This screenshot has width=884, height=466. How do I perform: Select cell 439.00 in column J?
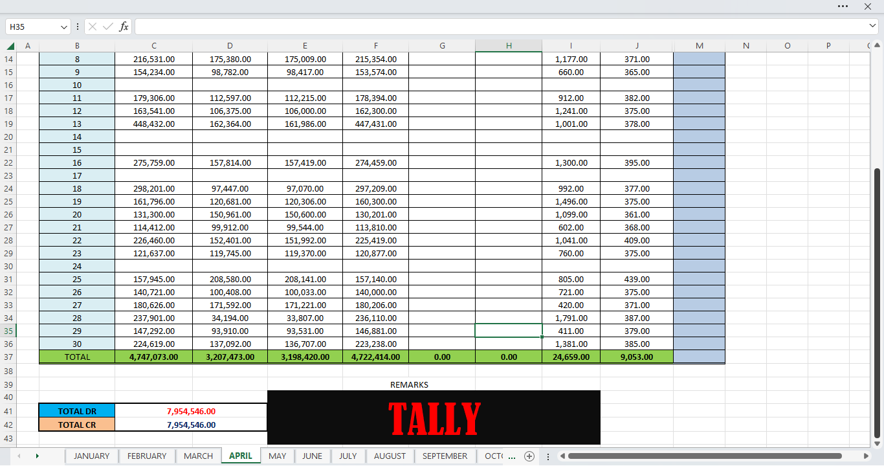click(637, 279)
